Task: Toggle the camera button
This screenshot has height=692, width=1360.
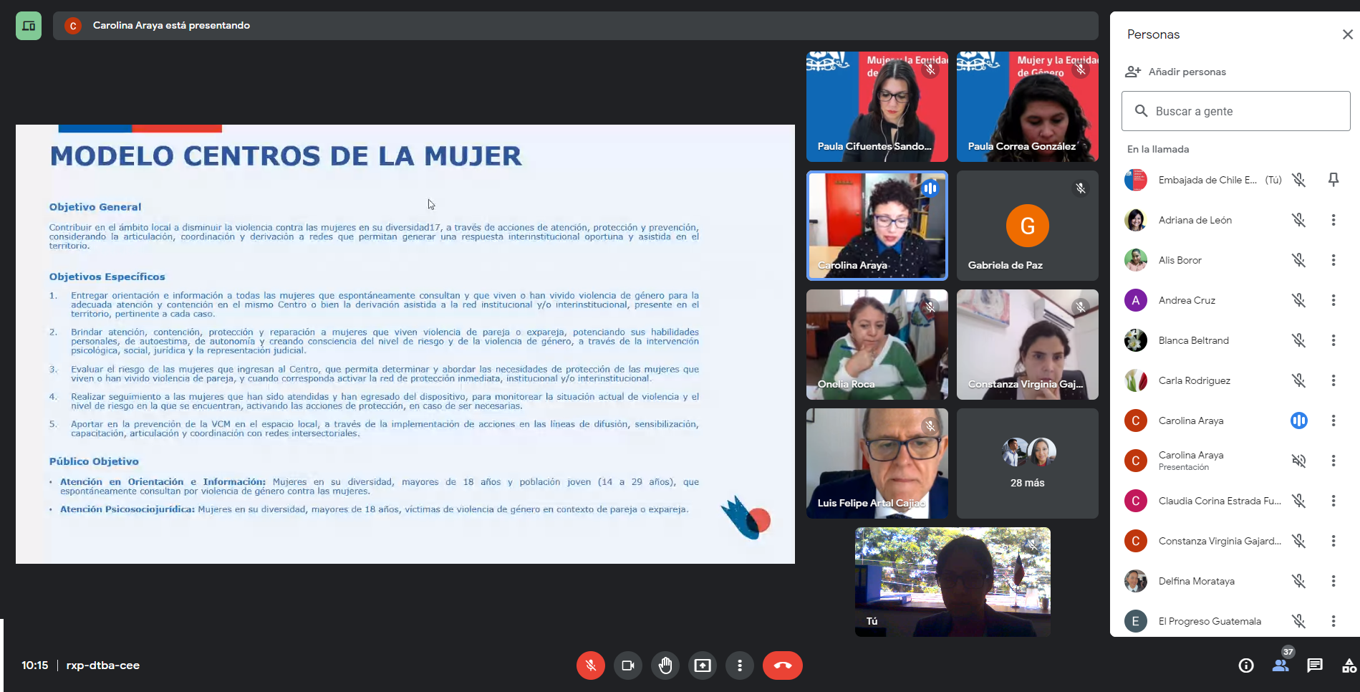Action: tap(628, 665)
